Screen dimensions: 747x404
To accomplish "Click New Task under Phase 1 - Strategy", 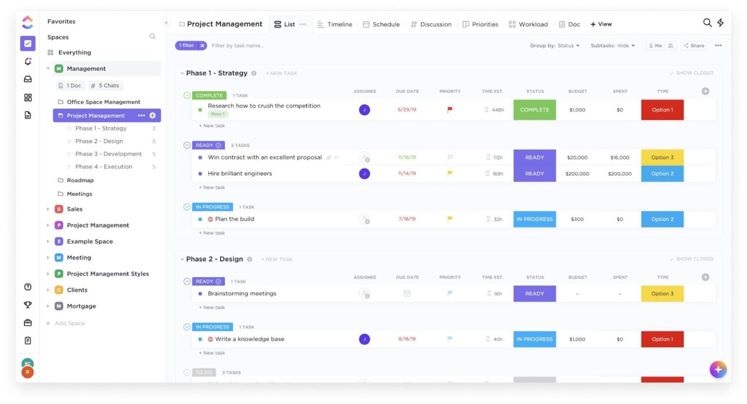I will [281, 73].
